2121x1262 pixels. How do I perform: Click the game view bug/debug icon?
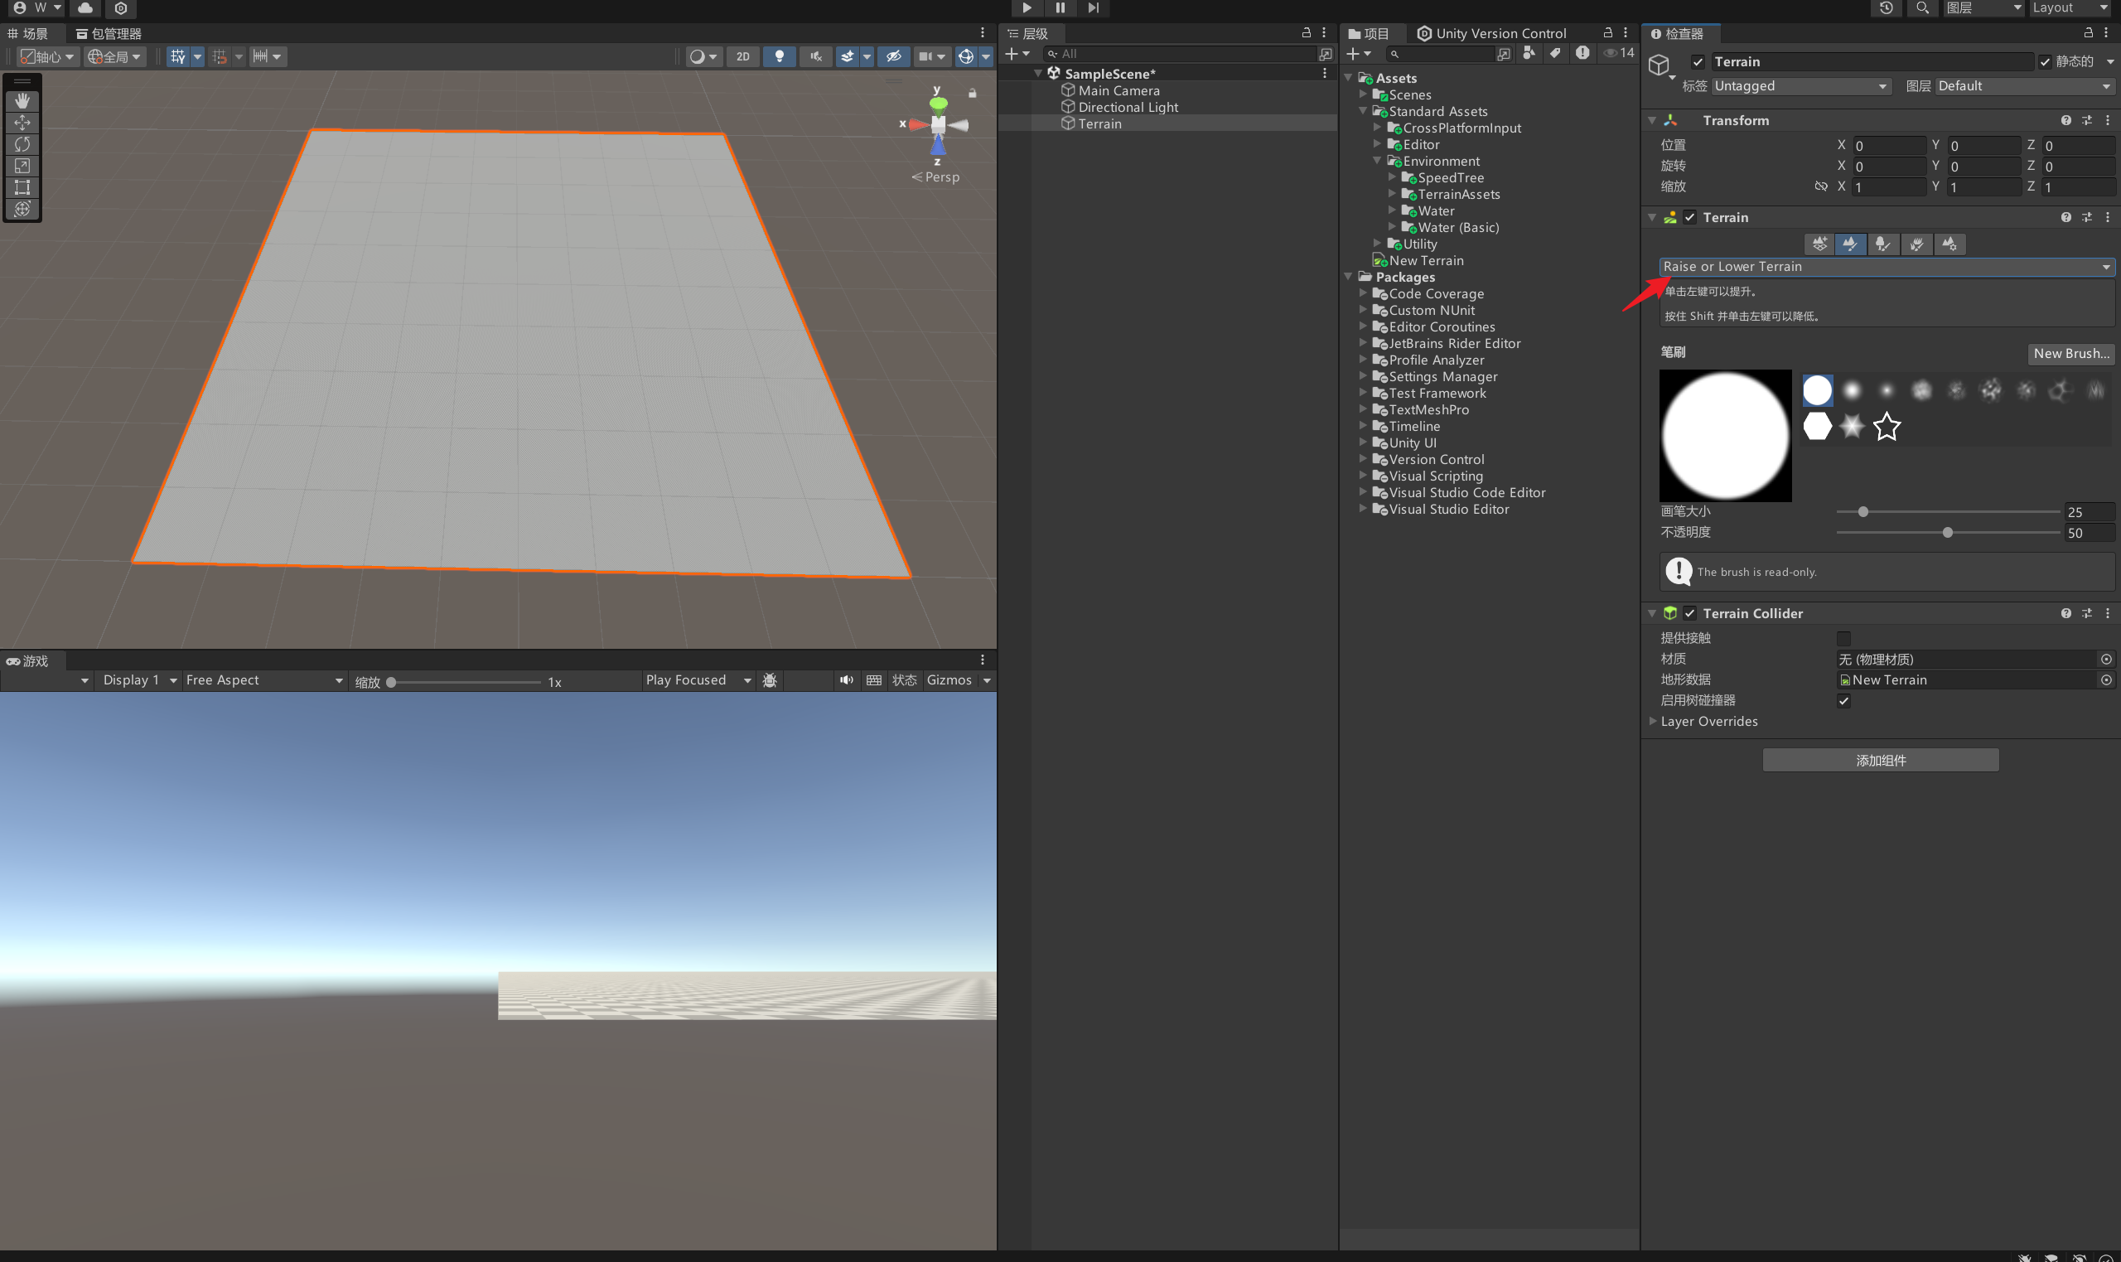tap(770, 680)
